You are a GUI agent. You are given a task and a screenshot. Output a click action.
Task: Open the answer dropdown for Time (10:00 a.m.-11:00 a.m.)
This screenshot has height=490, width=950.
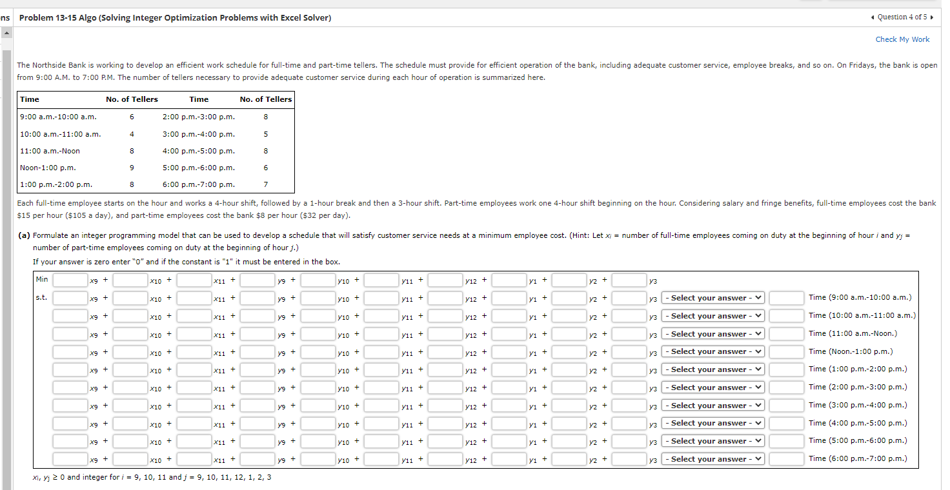pos(712,316)
